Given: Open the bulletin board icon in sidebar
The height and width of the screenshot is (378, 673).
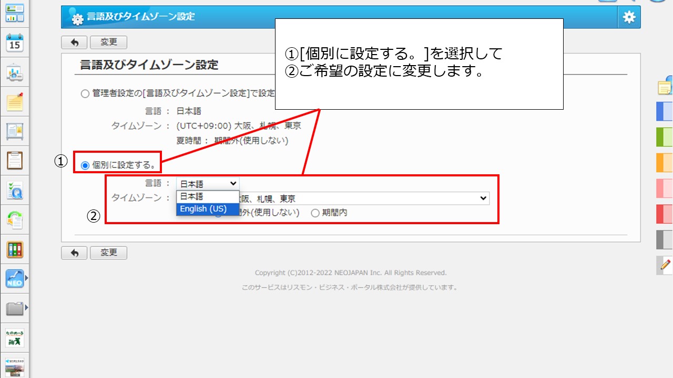Looking at the screenshot, I should click(x=15, y=131).
